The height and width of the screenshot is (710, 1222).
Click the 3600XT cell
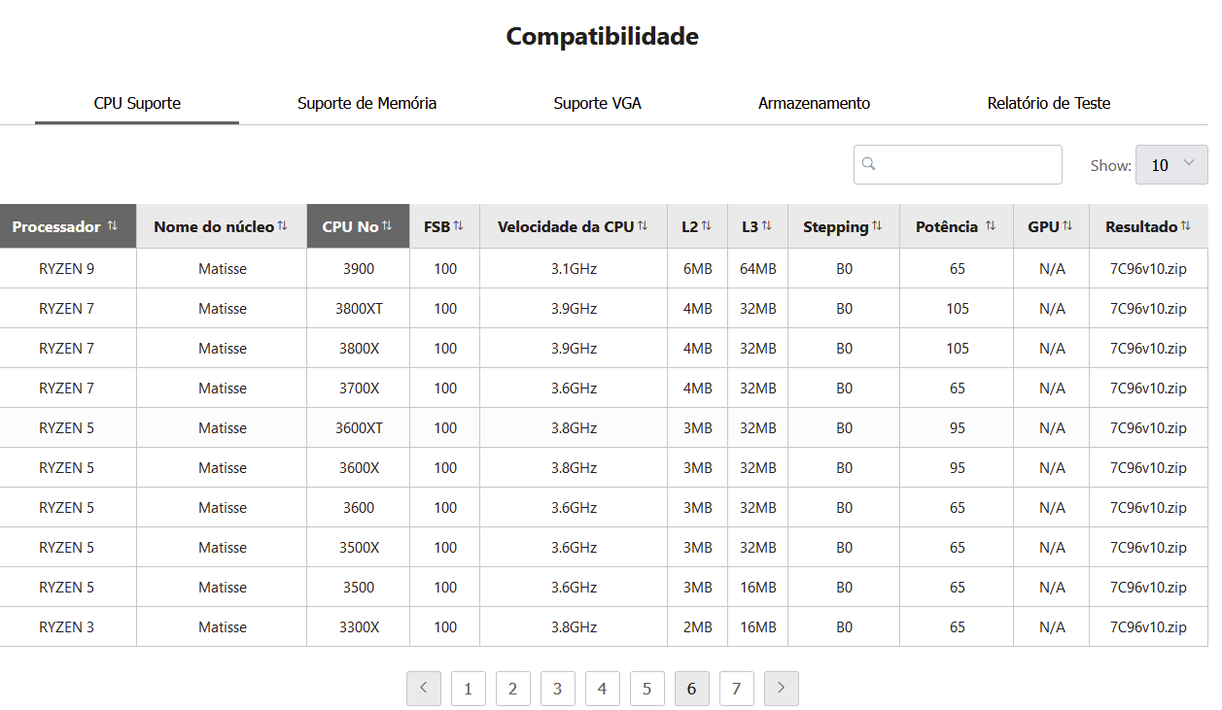point(358,428)
